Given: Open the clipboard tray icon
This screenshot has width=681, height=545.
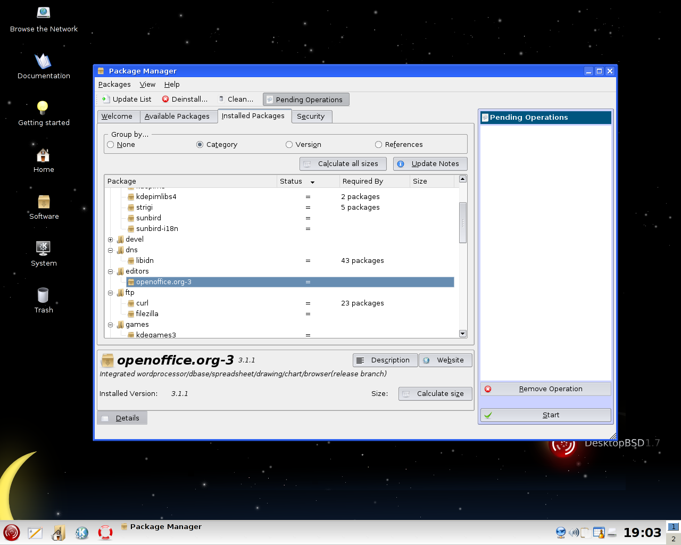Looking at the screenshot, I should [585, 532].
